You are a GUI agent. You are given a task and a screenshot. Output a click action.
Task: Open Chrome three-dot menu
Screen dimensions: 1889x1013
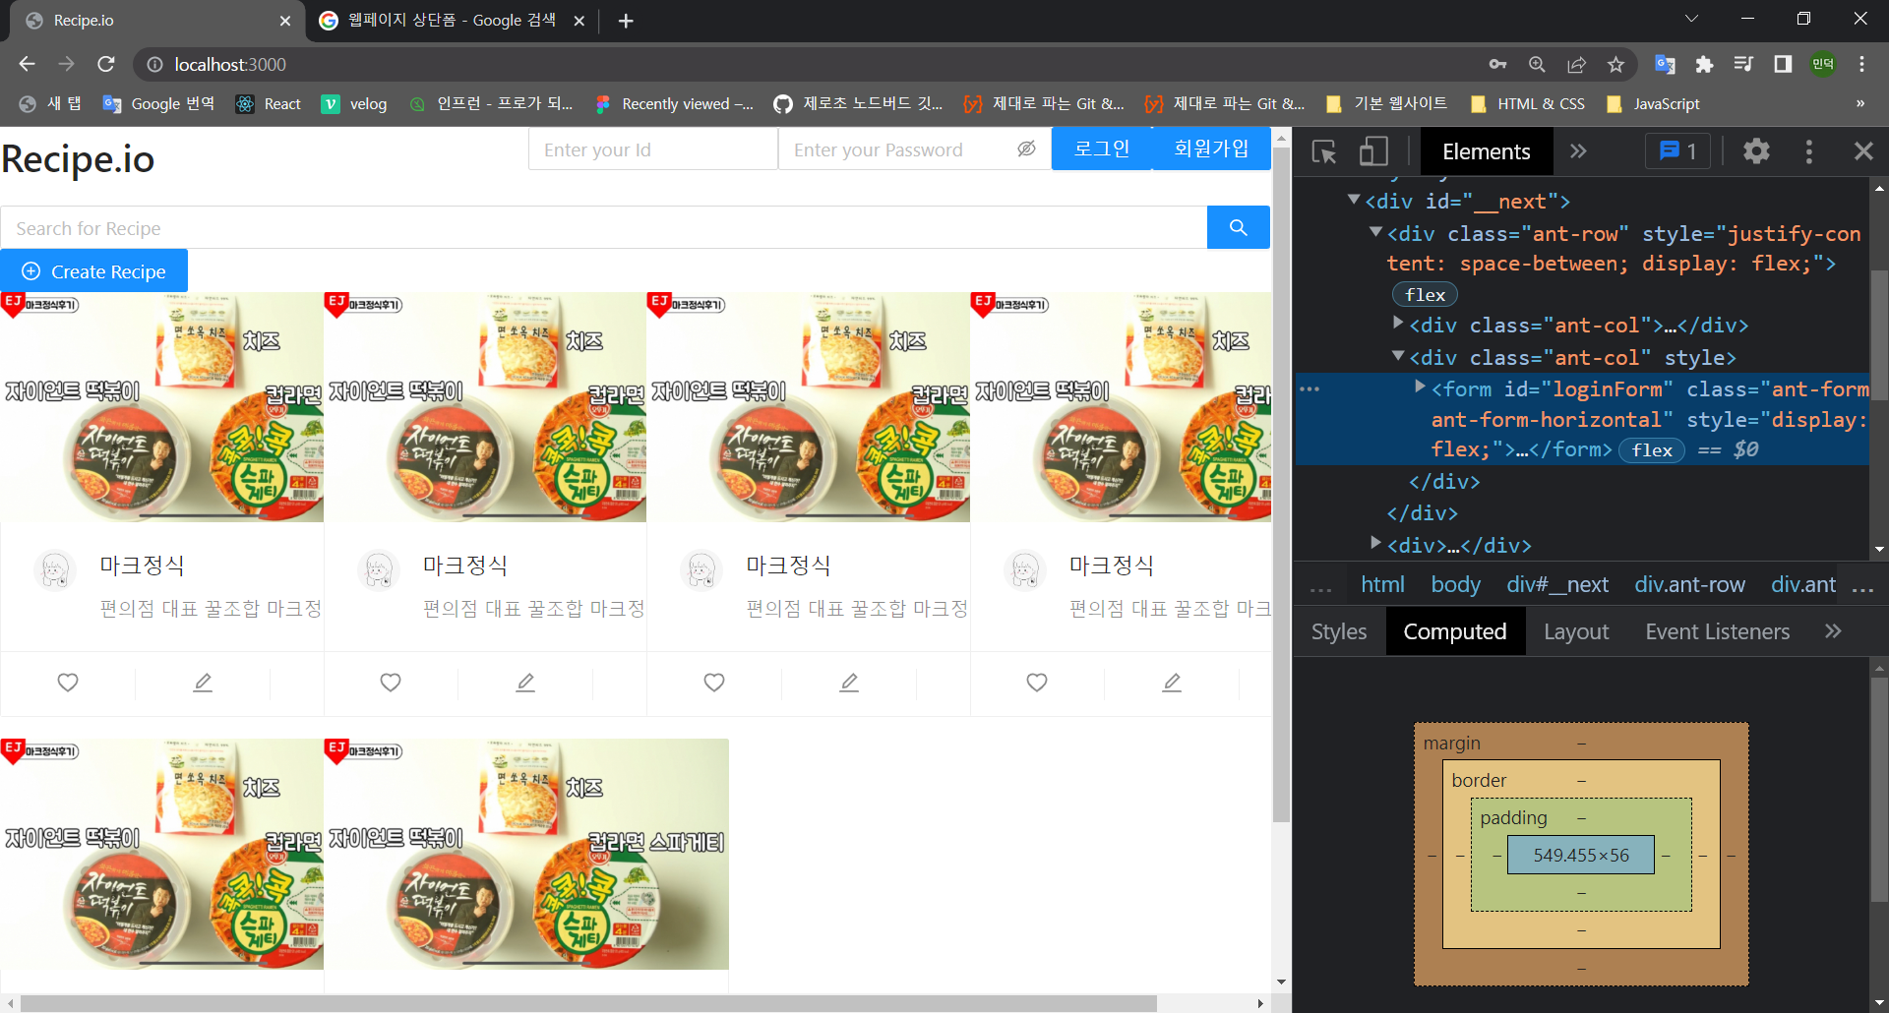(x=1861, y=64)
